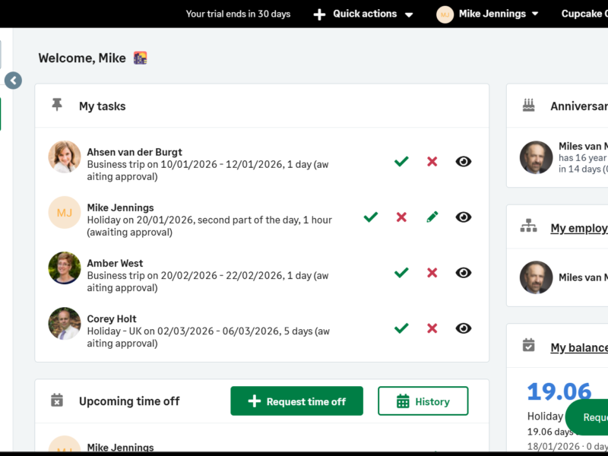
Task: View Corey Holt's request via eye icon
Action: click(x=463, y=328)
